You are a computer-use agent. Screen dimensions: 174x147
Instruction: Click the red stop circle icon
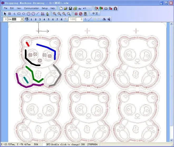tap(81, 14)
